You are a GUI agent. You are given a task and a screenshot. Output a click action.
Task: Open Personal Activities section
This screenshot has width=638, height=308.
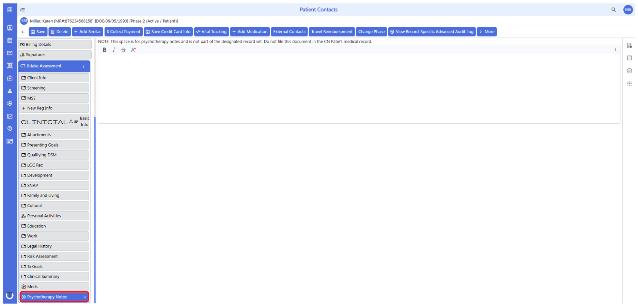coord(54,216)
